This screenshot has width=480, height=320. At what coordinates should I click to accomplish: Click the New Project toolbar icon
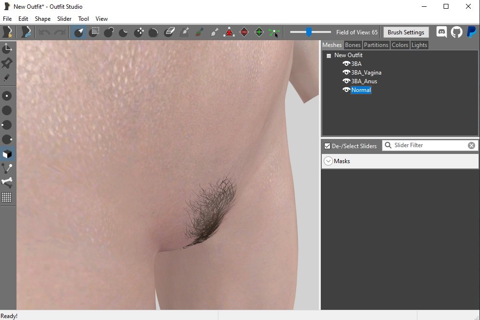click(8, 32)
